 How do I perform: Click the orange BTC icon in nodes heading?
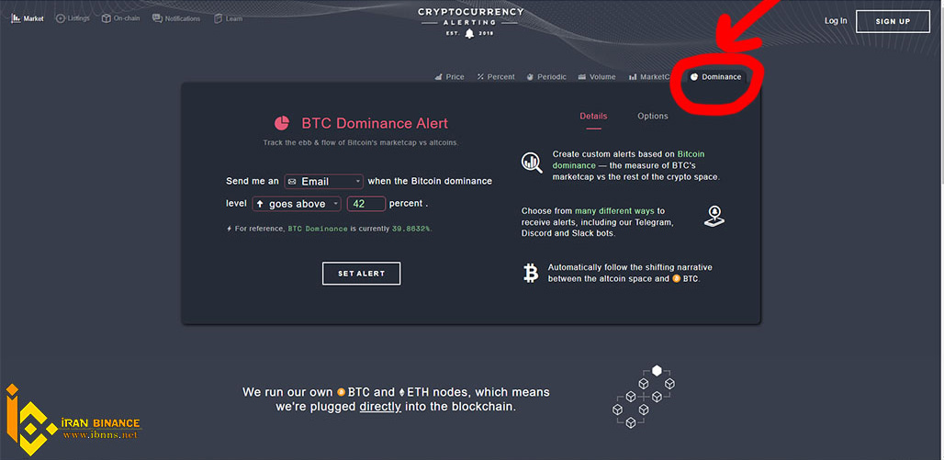tap(342, 393)
